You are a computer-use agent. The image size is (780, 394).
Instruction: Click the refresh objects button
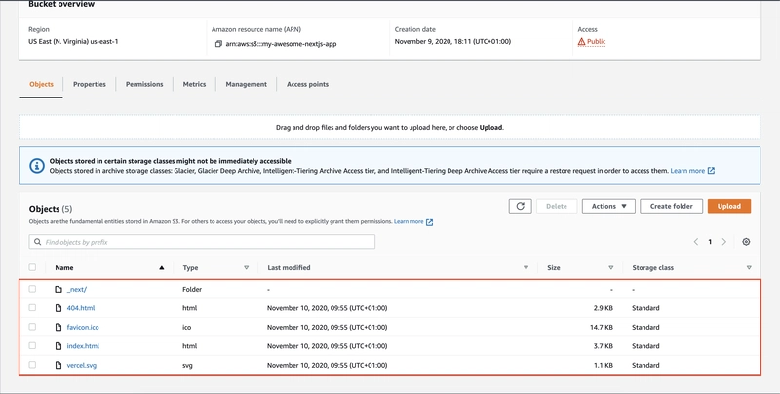click(521, 206)
